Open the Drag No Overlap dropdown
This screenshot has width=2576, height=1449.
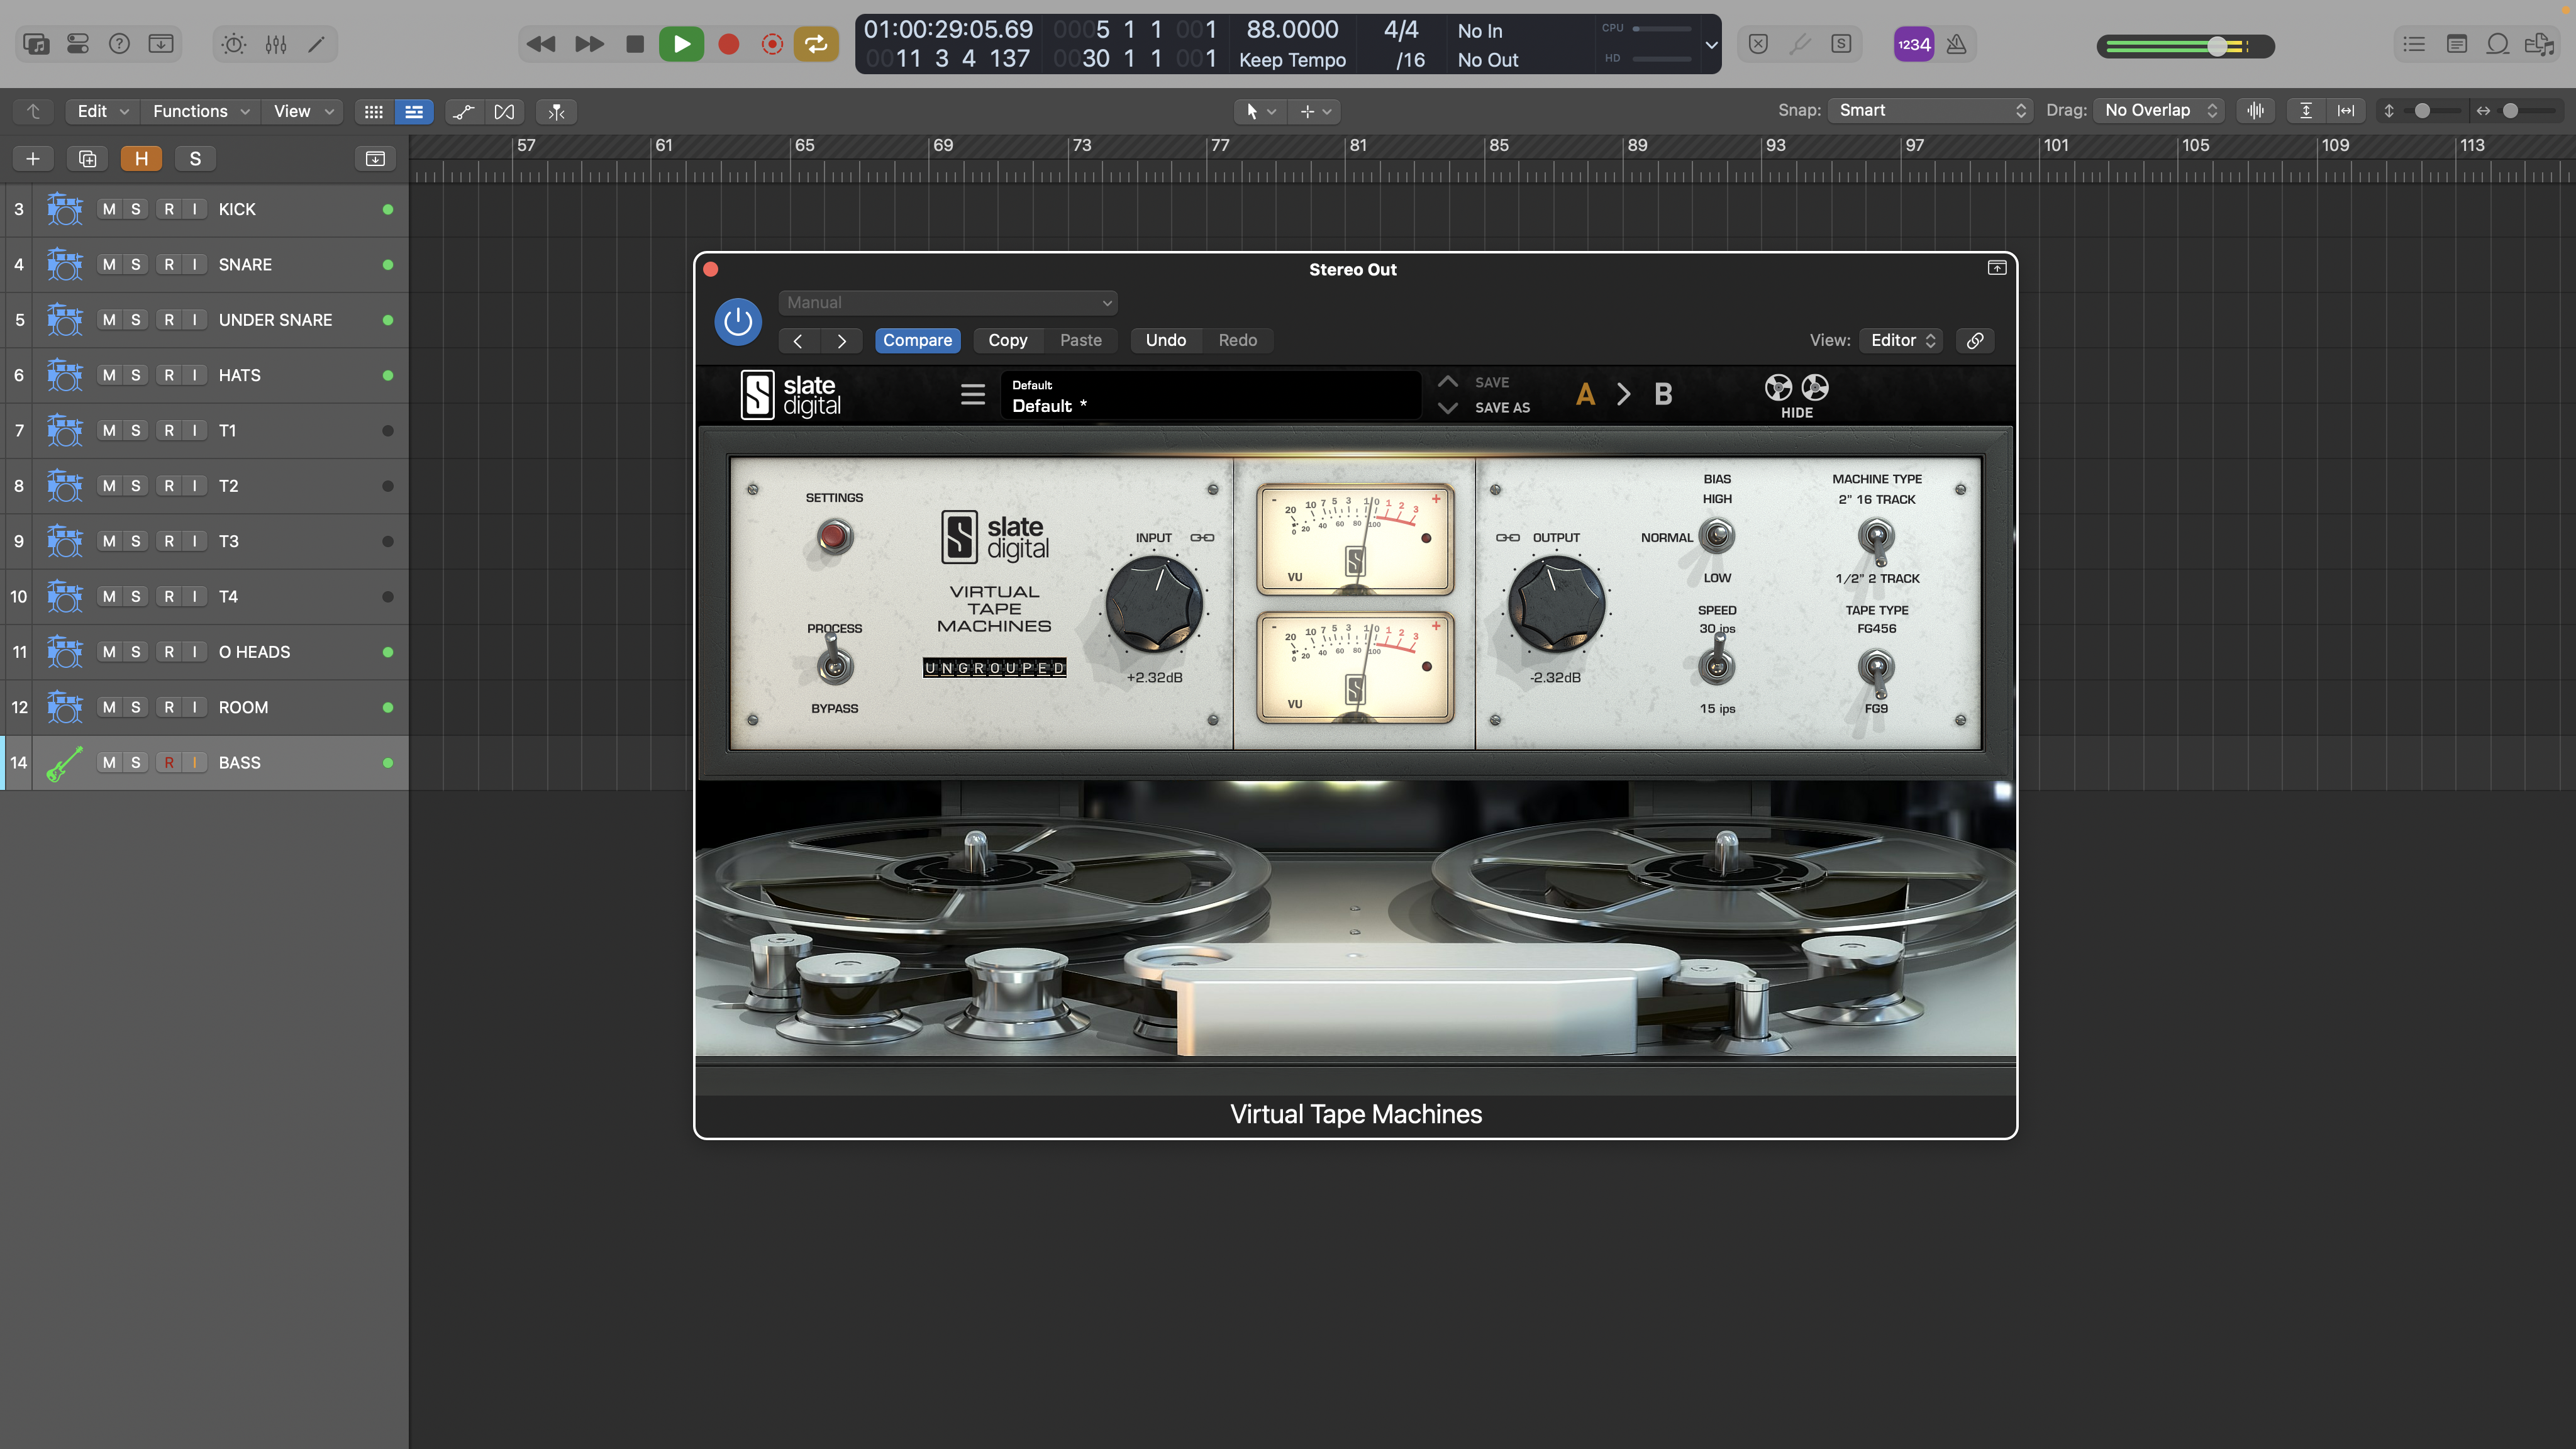(2160, 111)
